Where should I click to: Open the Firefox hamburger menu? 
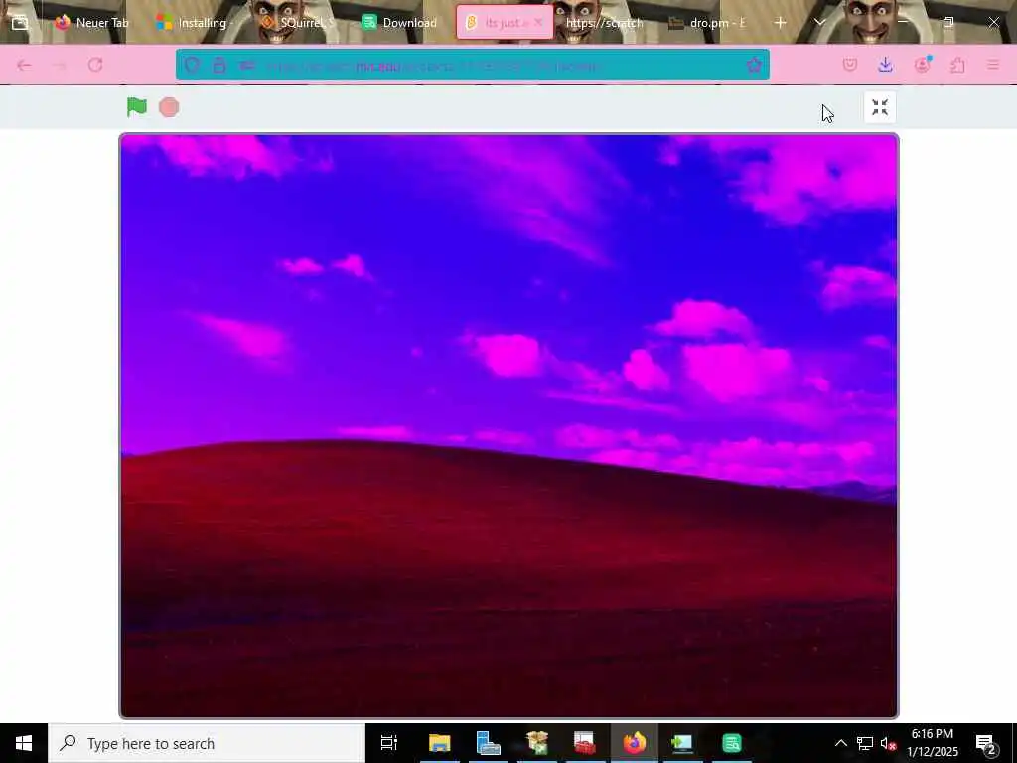(993, 65)
